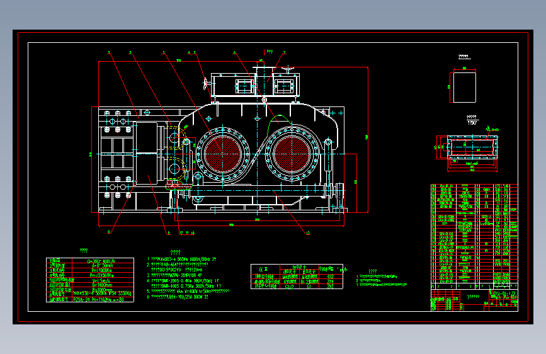Select the green belt guard arc

pyautogui.click(x=278, y=127)
